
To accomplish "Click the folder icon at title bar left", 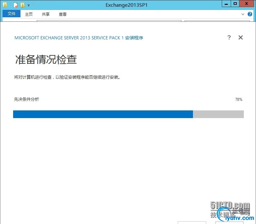I will coord(5,5).
